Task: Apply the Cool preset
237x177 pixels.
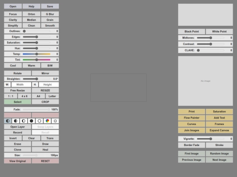Action: tap(13, 66)
